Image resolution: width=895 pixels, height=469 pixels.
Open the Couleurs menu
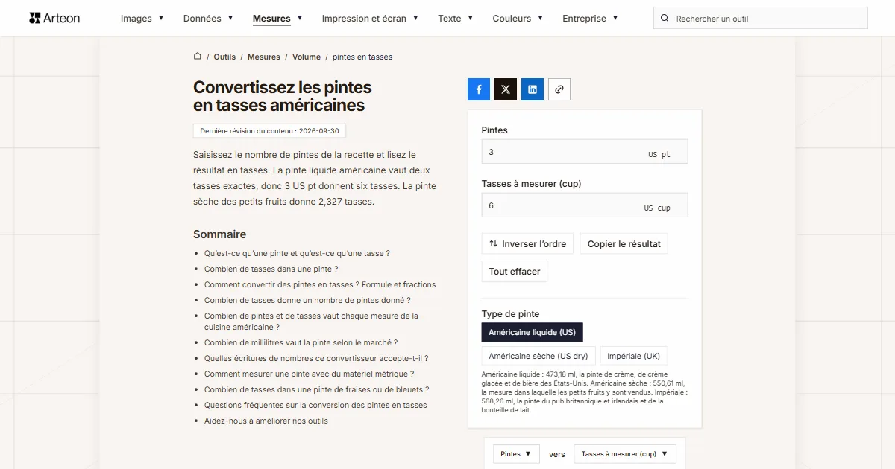pyautogui.click(x=518, y=19)
